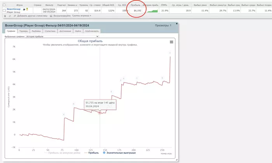Open the Выбранные графики dropdown
272x163 pixels.
(x=63, y=36)
